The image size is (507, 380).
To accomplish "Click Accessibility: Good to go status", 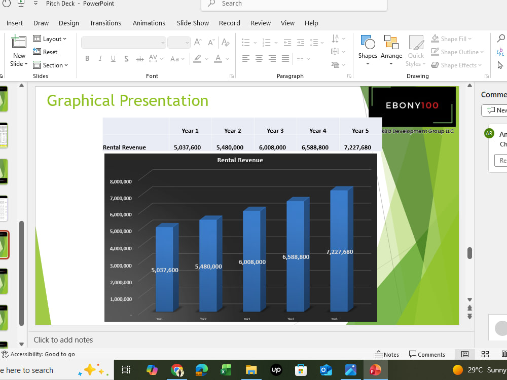I will pyautogui.click(x=38, y=354).
